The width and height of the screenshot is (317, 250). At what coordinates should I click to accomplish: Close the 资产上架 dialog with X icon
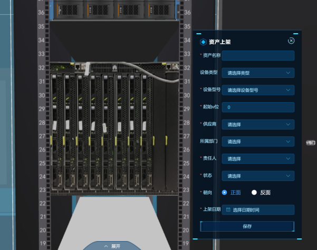291,41
